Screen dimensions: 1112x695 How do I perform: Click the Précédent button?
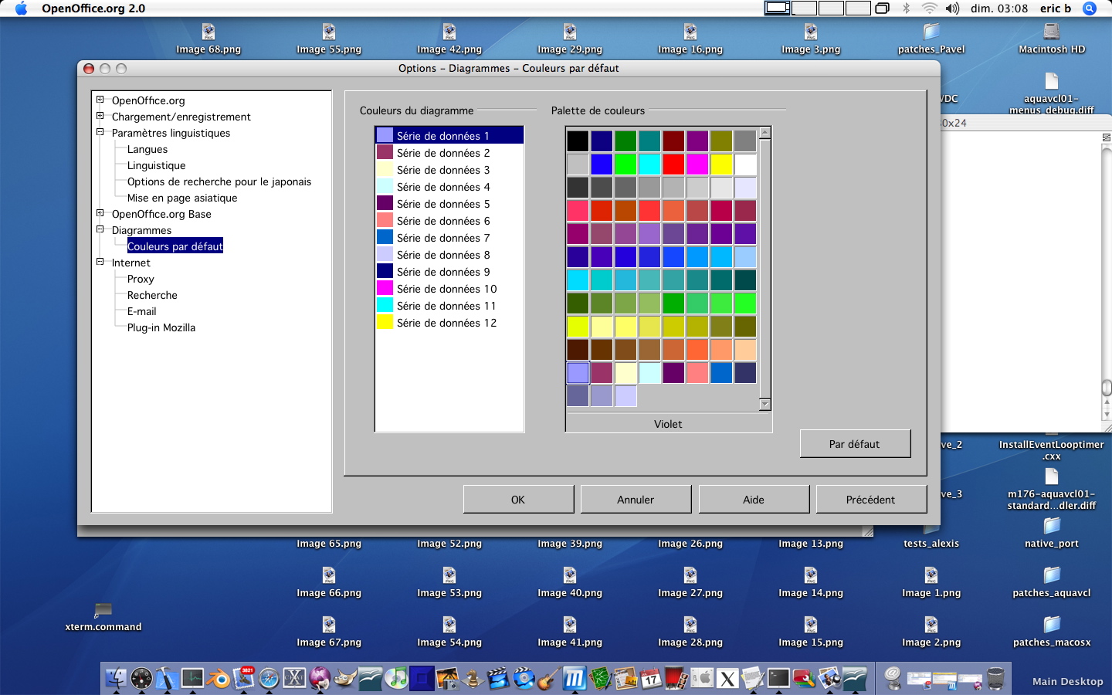(871, 500)
